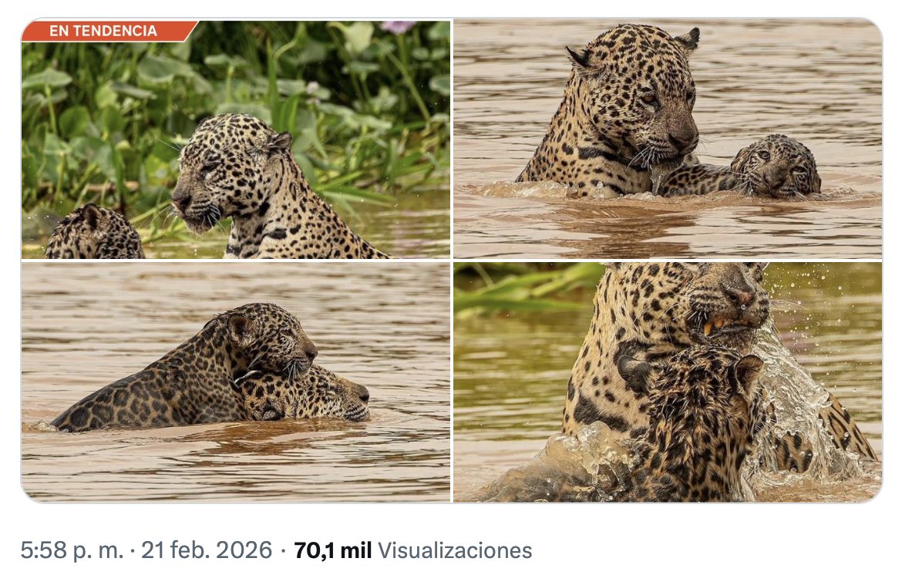Click the purple flower in the top-left photo
This screenshot has height=575, width=902.
coord(398,26)
